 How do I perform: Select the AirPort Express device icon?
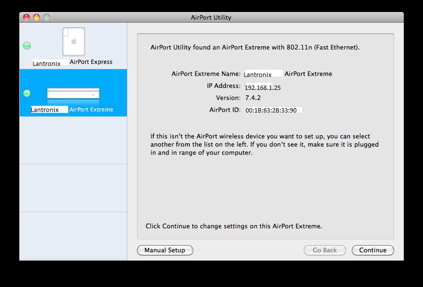pyautogui.click(x=74, y=42)
